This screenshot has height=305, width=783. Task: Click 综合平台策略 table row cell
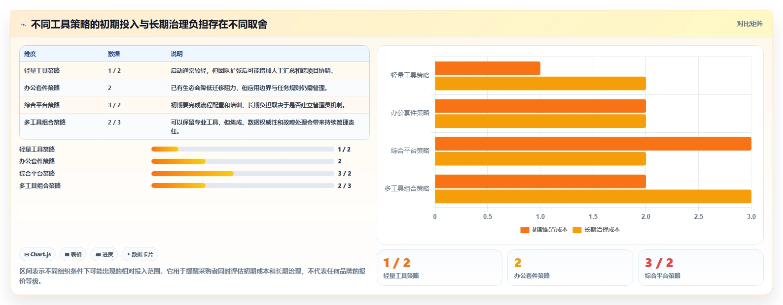point(42,105)
